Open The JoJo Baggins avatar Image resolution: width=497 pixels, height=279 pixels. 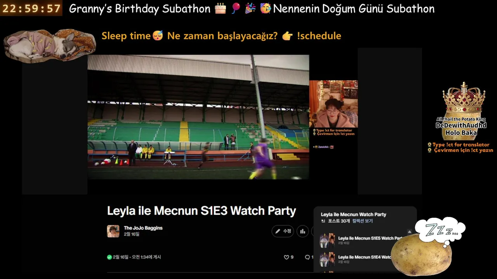pyautogui.click(x=113, y=231)
